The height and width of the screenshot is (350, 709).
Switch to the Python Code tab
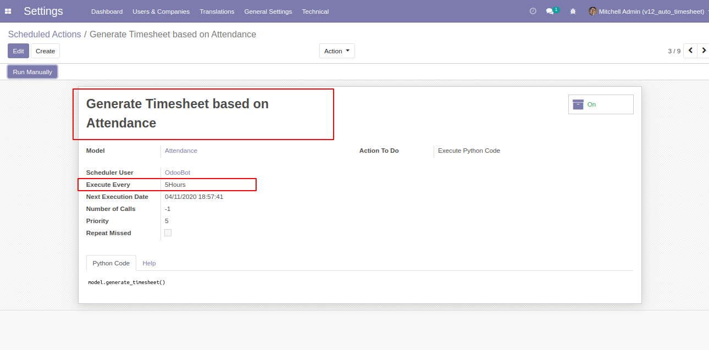[x=111, y=263]
